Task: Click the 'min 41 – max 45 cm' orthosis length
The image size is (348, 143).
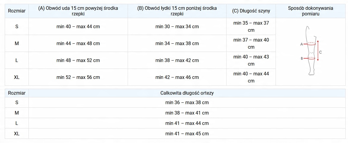Action: pyautogui.click(x=187, y=134)
